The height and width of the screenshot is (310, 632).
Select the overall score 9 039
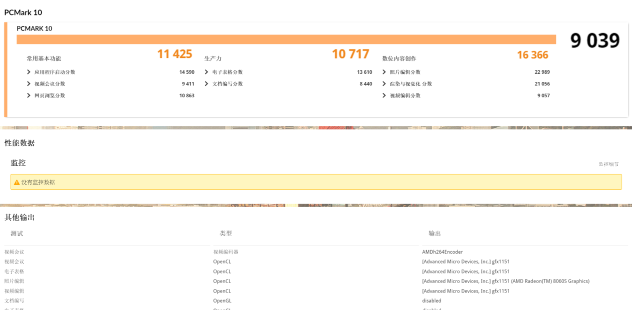pos(594,40)
